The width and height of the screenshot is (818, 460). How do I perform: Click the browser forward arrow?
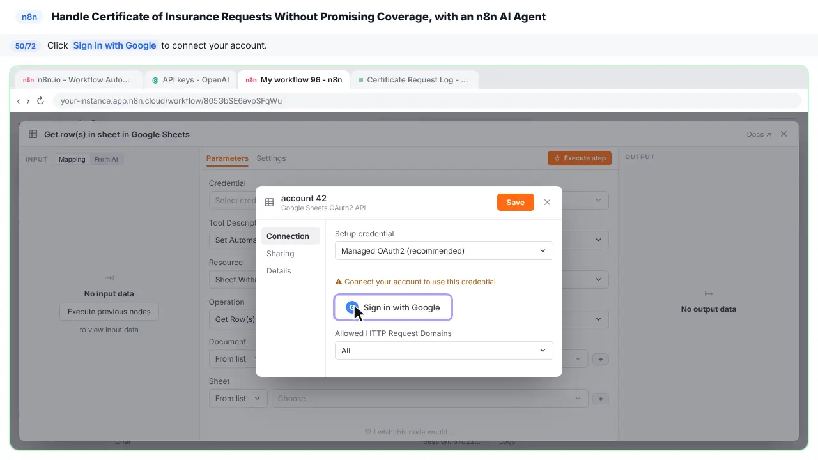click(x=28, y=101)
